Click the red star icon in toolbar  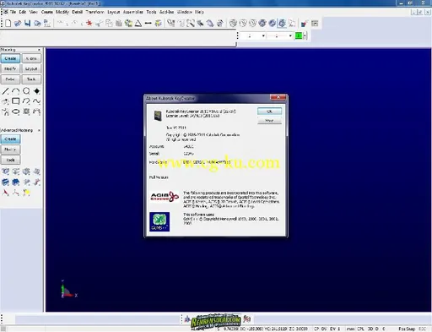89,23
